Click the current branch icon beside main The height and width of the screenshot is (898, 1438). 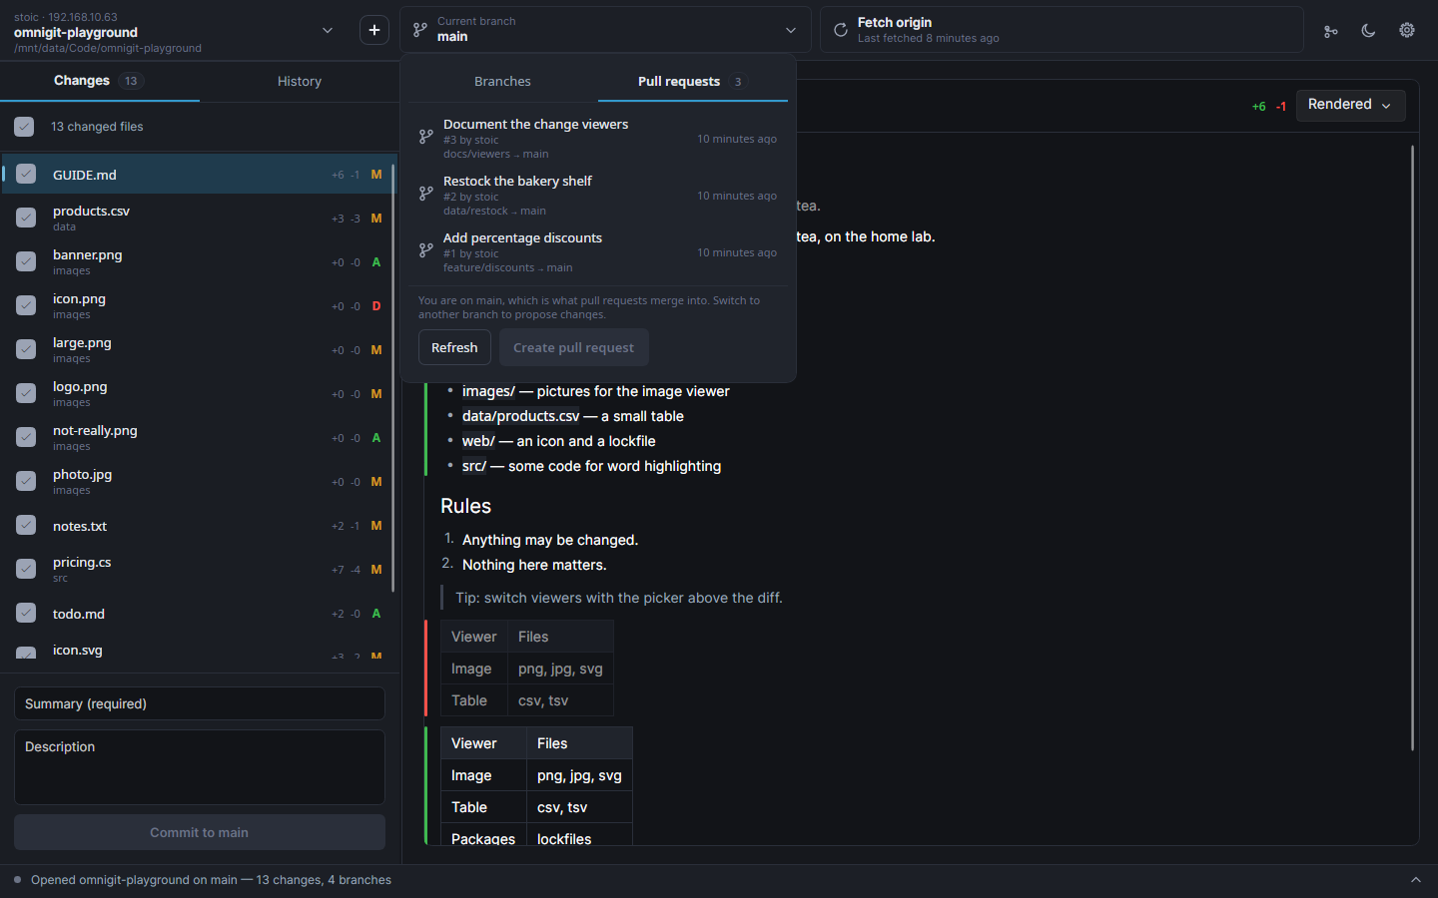point(420,30)
